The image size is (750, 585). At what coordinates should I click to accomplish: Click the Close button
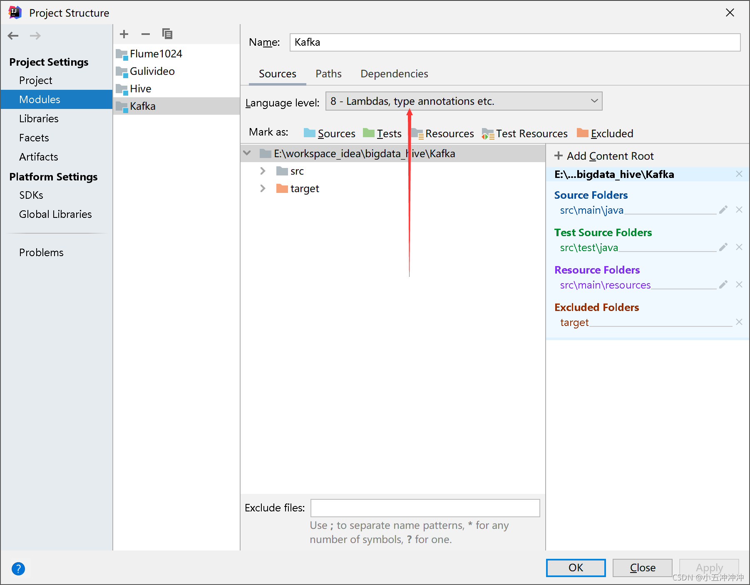point(643,568)
